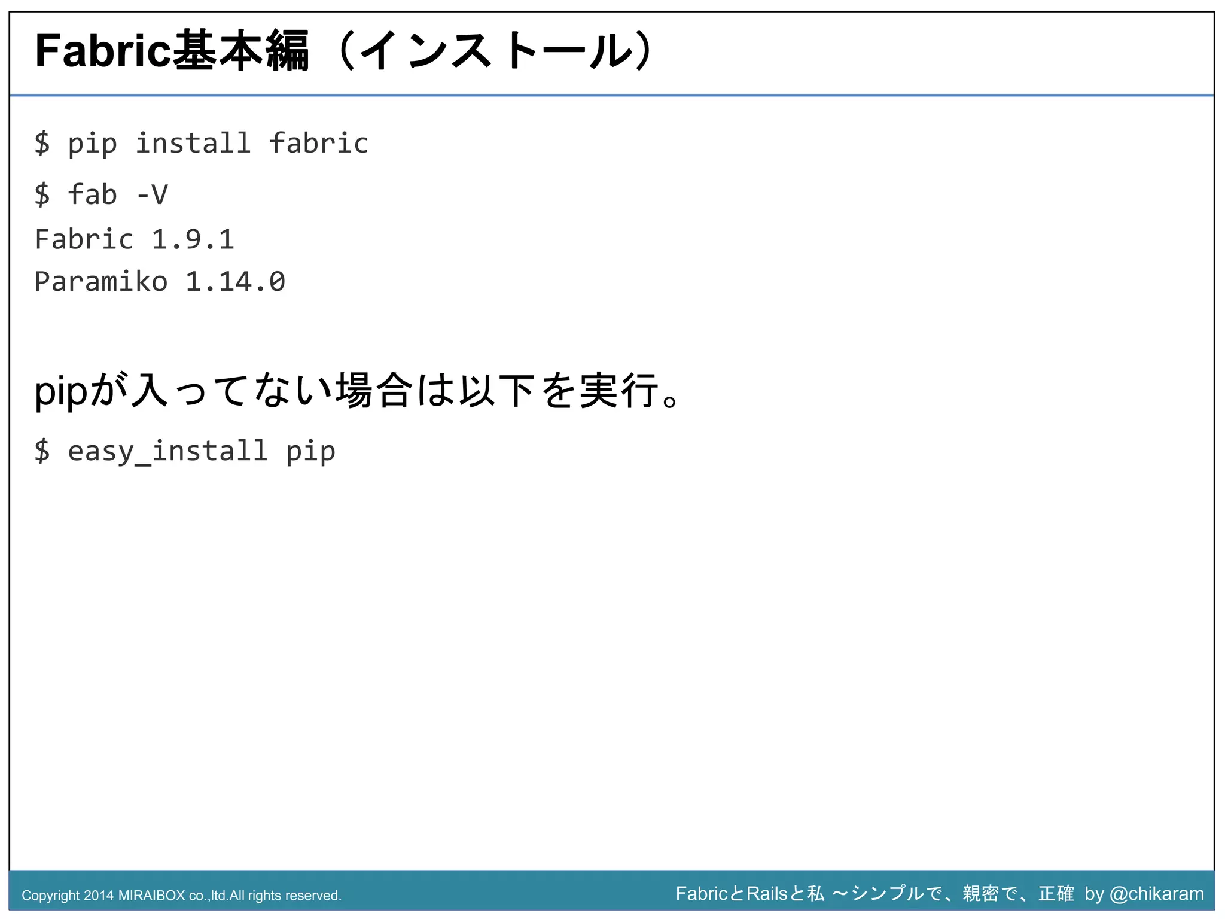Click the '$ fab -V' command line
Screen dimensions: 1225x919
click(102, 194)
